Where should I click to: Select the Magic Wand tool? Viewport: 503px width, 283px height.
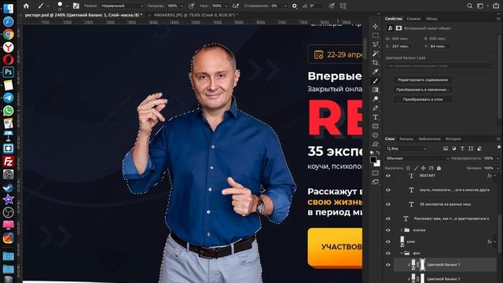pyautogui.click(x=376, y=53)
